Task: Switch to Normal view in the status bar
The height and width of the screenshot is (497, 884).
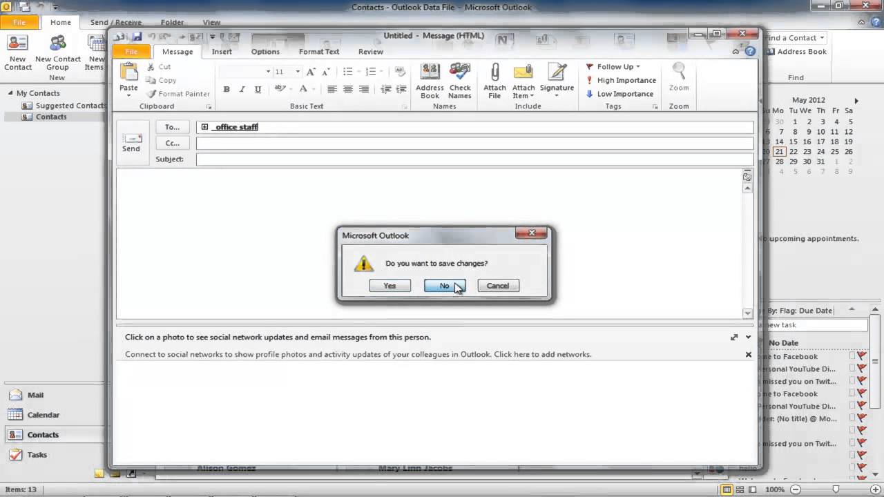Action: tap(727, 489)
